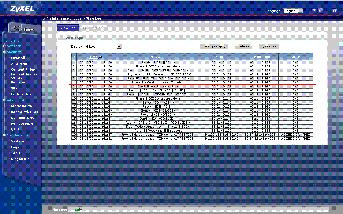Click the Refresh button
This screenshot has width=343, height=214.
243,47
